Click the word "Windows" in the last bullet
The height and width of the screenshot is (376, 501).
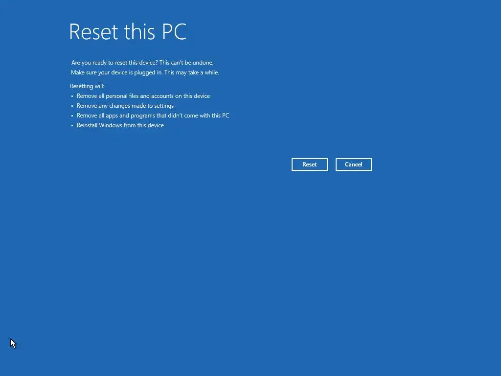coord(110,125)
